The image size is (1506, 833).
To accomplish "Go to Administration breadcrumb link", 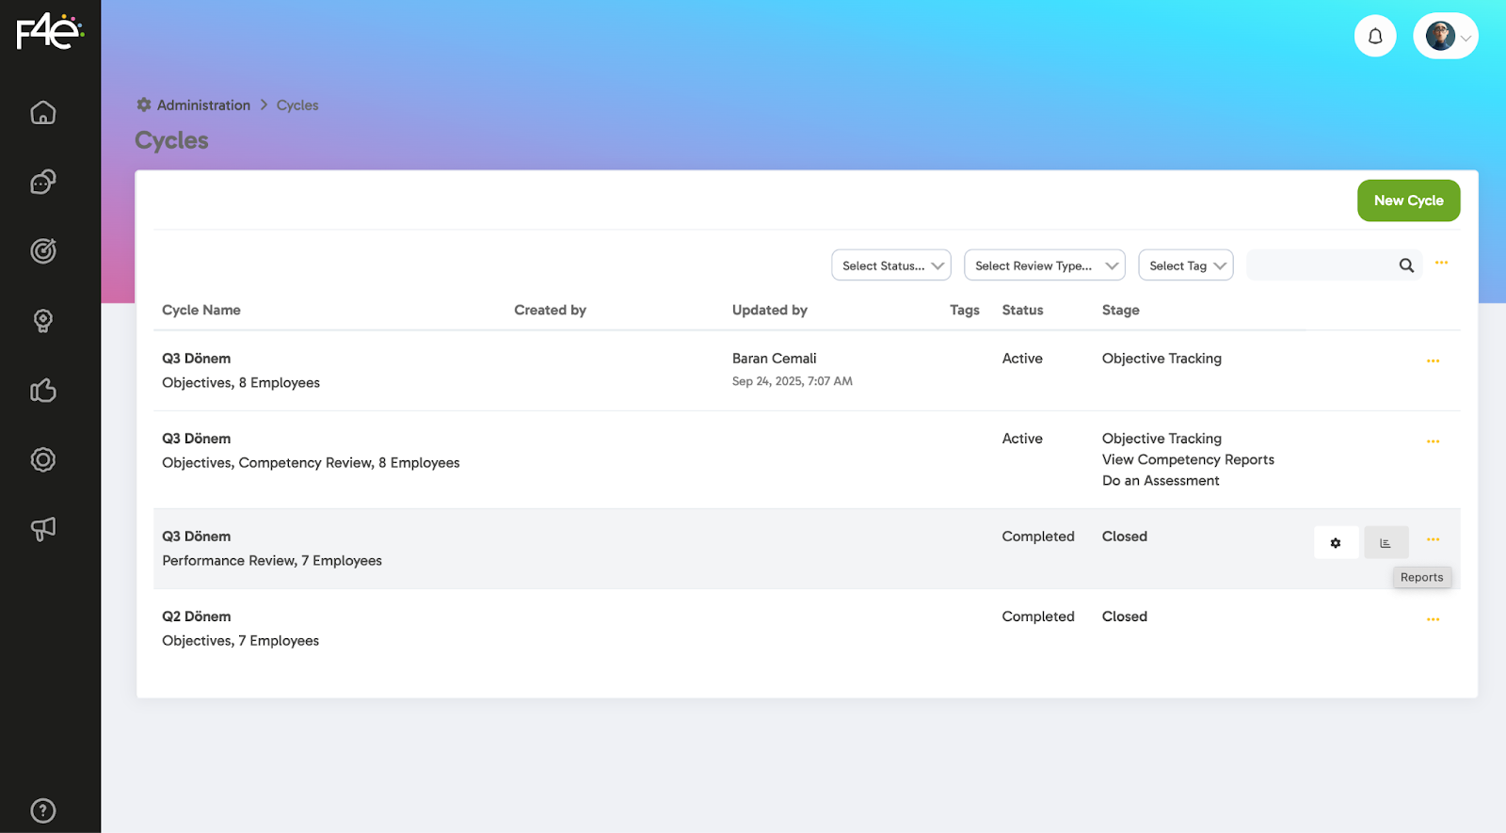I will click(x=203, y=105).
